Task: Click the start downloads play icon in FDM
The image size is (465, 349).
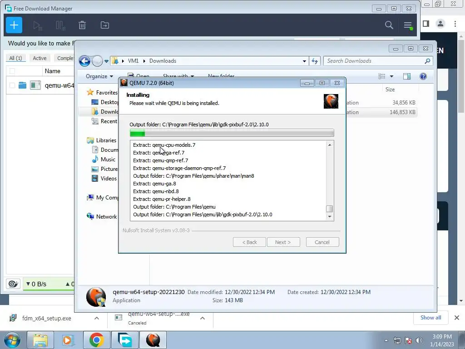Action: (37, 25)
